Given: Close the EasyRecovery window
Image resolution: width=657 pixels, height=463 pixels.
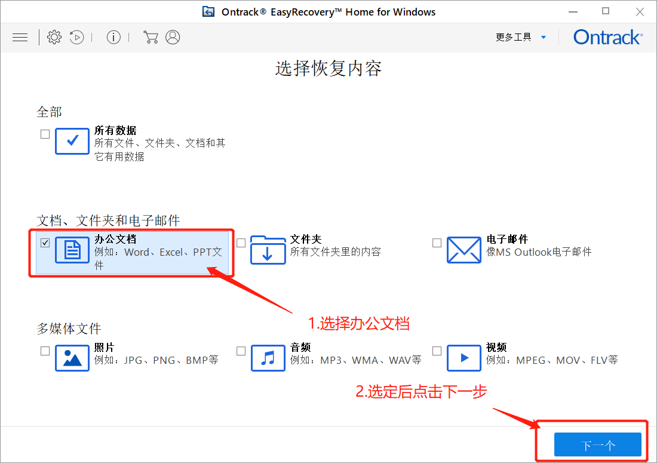Looking at the screenshot, I should coord(640,12).
